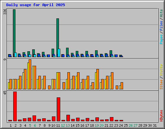This screenshot has width=165, height=129.
Task: Click day 19 on the x-axis
Action: coord(97,125)
